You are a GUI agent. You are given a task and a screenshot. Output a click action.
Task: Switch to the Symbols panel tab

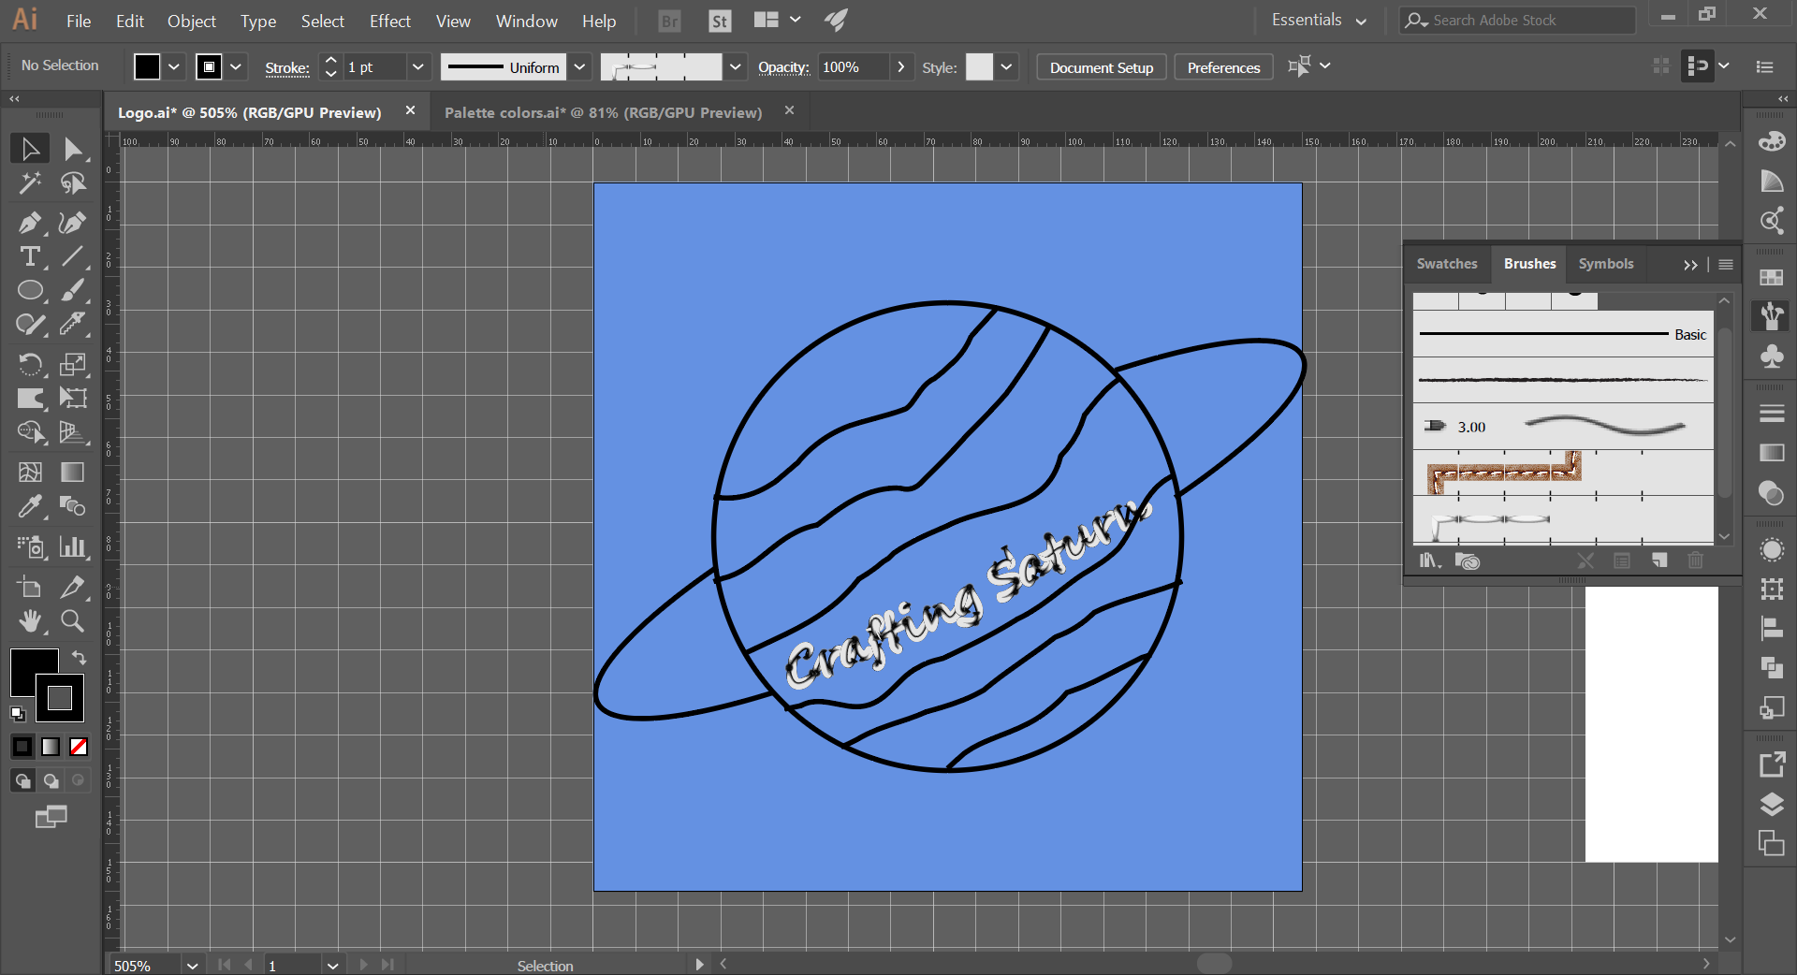tap(1605, 264)
